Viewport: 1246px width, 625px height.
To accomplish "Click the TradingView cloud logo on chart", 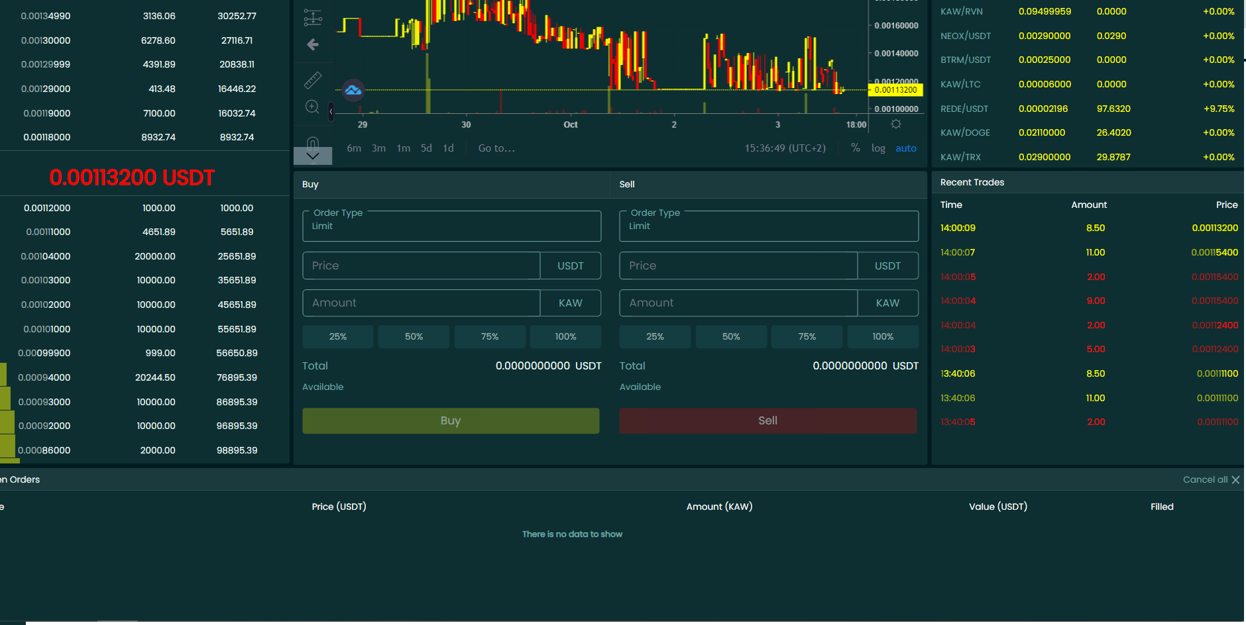I will [x=353, y=90].
